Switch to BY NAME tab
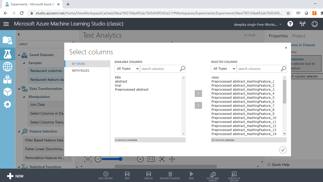This screenshot has height=182, width=323. pos(87,64)
